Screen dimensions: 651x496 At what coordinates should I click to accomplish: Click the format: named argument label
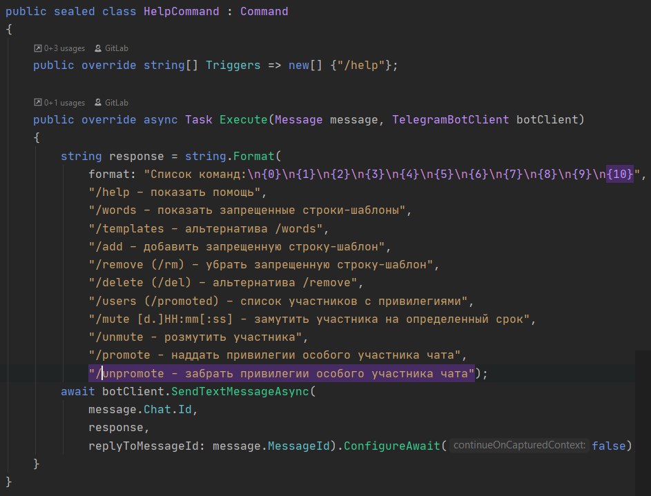112,174
